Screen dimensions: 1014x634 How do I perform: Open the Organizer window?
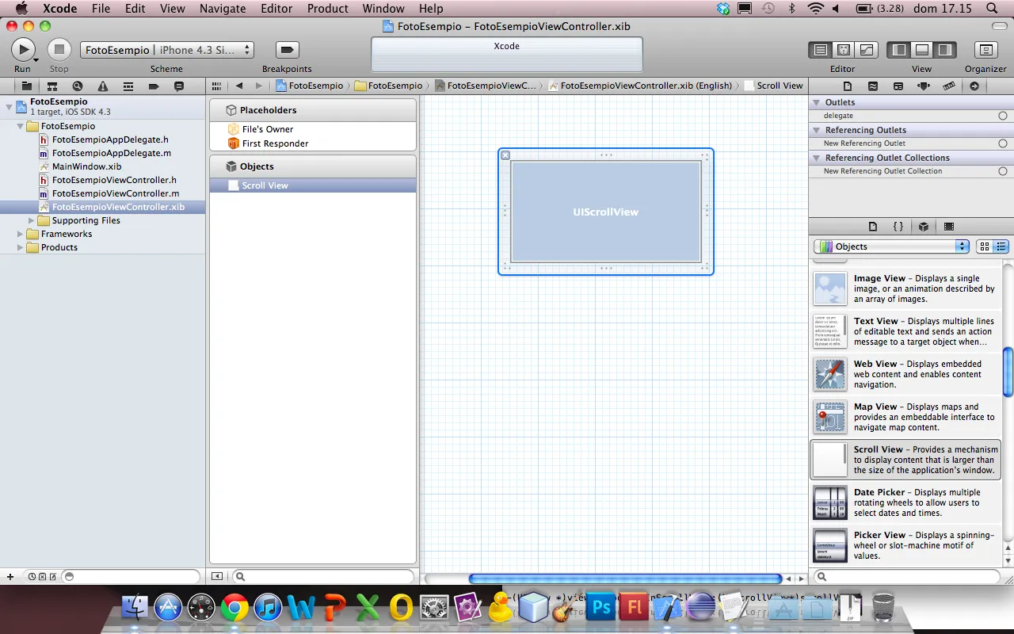985,50
